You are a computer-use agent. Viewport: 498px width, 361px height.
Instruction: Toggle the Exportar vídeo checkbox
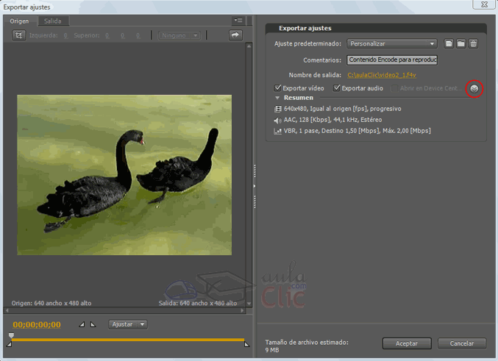click(278, 88)
